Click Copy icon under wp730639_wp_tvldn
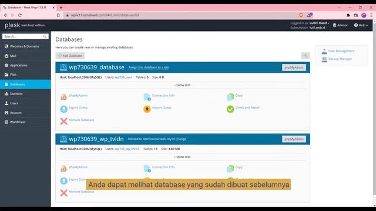 [230, 168]
